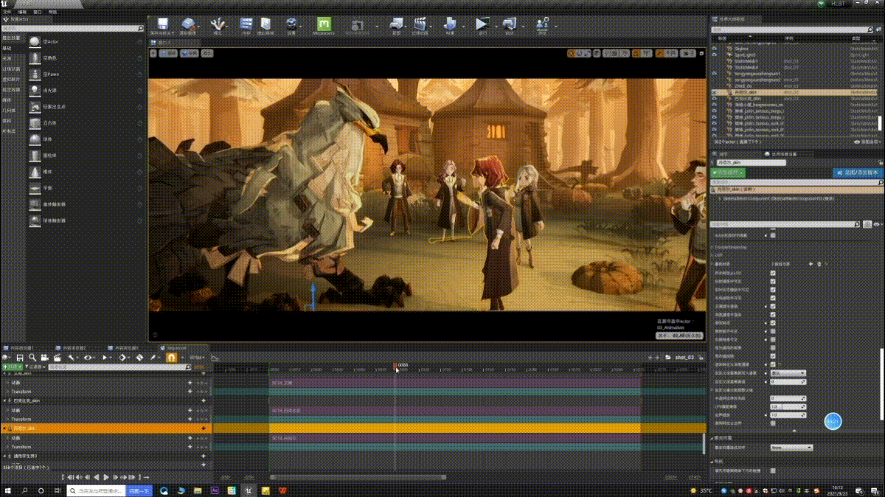Click the Sequencer magnifier find icon
885x497 pixels.
click(x=32, y=358)
